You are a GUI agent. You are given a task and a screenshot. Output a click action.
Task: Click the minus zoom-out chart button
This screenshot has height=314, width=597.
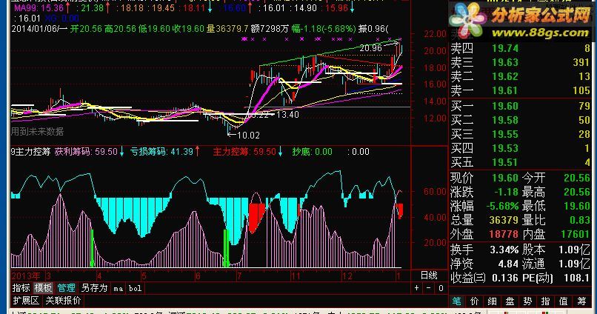428,288
